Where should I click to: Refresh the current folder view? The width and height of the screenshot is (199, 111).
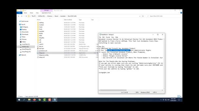click(143, 16)
